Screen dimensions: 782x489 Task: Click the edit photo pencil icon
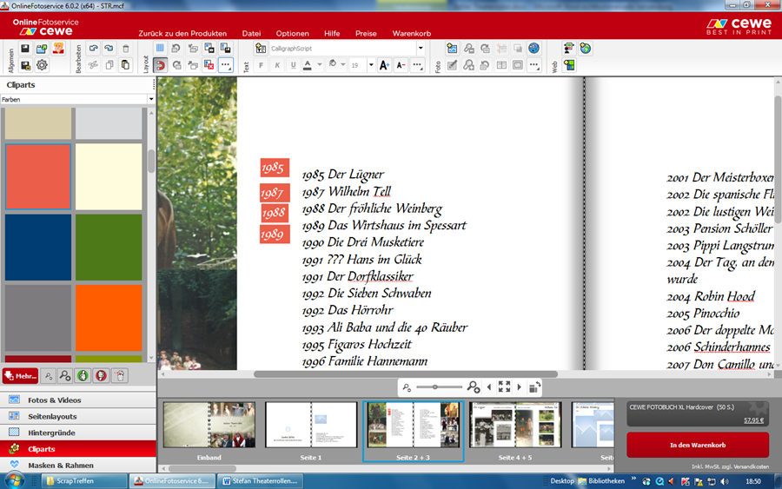[x=452, y=65]
